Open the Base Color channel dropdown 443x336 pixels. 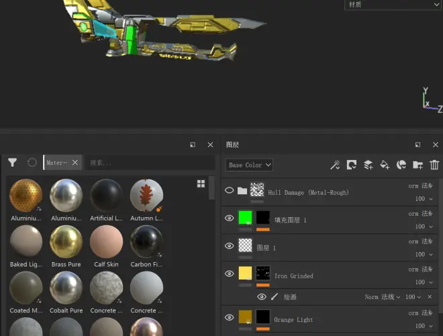click(249, 165)
